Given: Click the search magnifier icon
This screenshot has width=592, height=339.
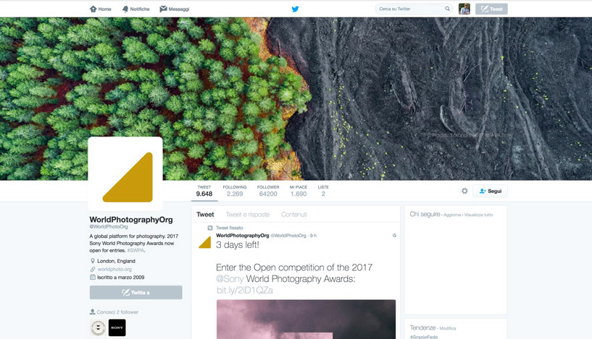Looking at the screenshot, I should pyautogui.click(x=447, y=9).
